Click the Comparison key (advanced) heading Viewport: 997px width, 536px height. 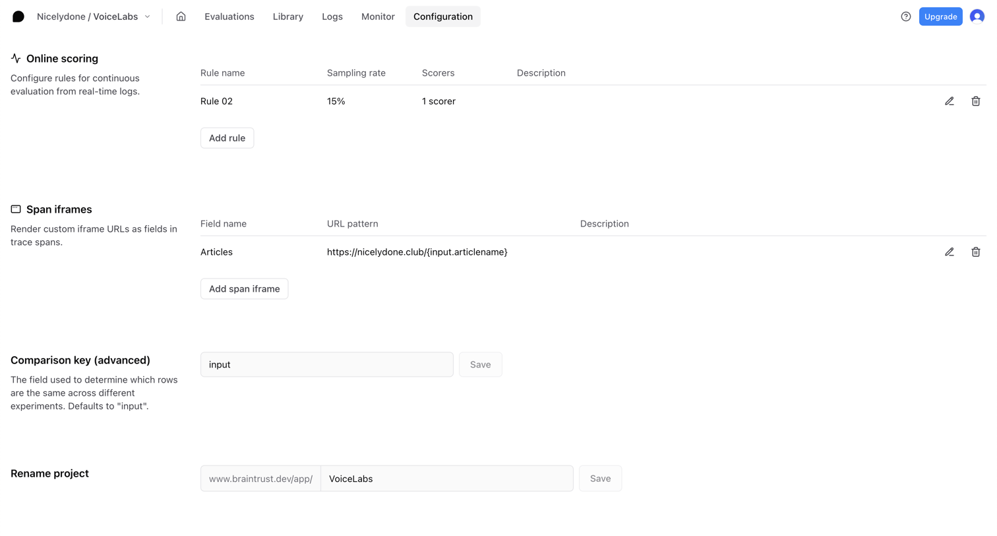(80, 360)
